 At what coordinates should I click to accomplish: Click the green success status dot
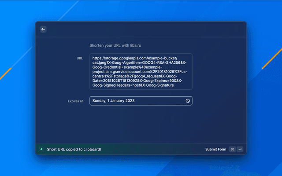(41, 149)
